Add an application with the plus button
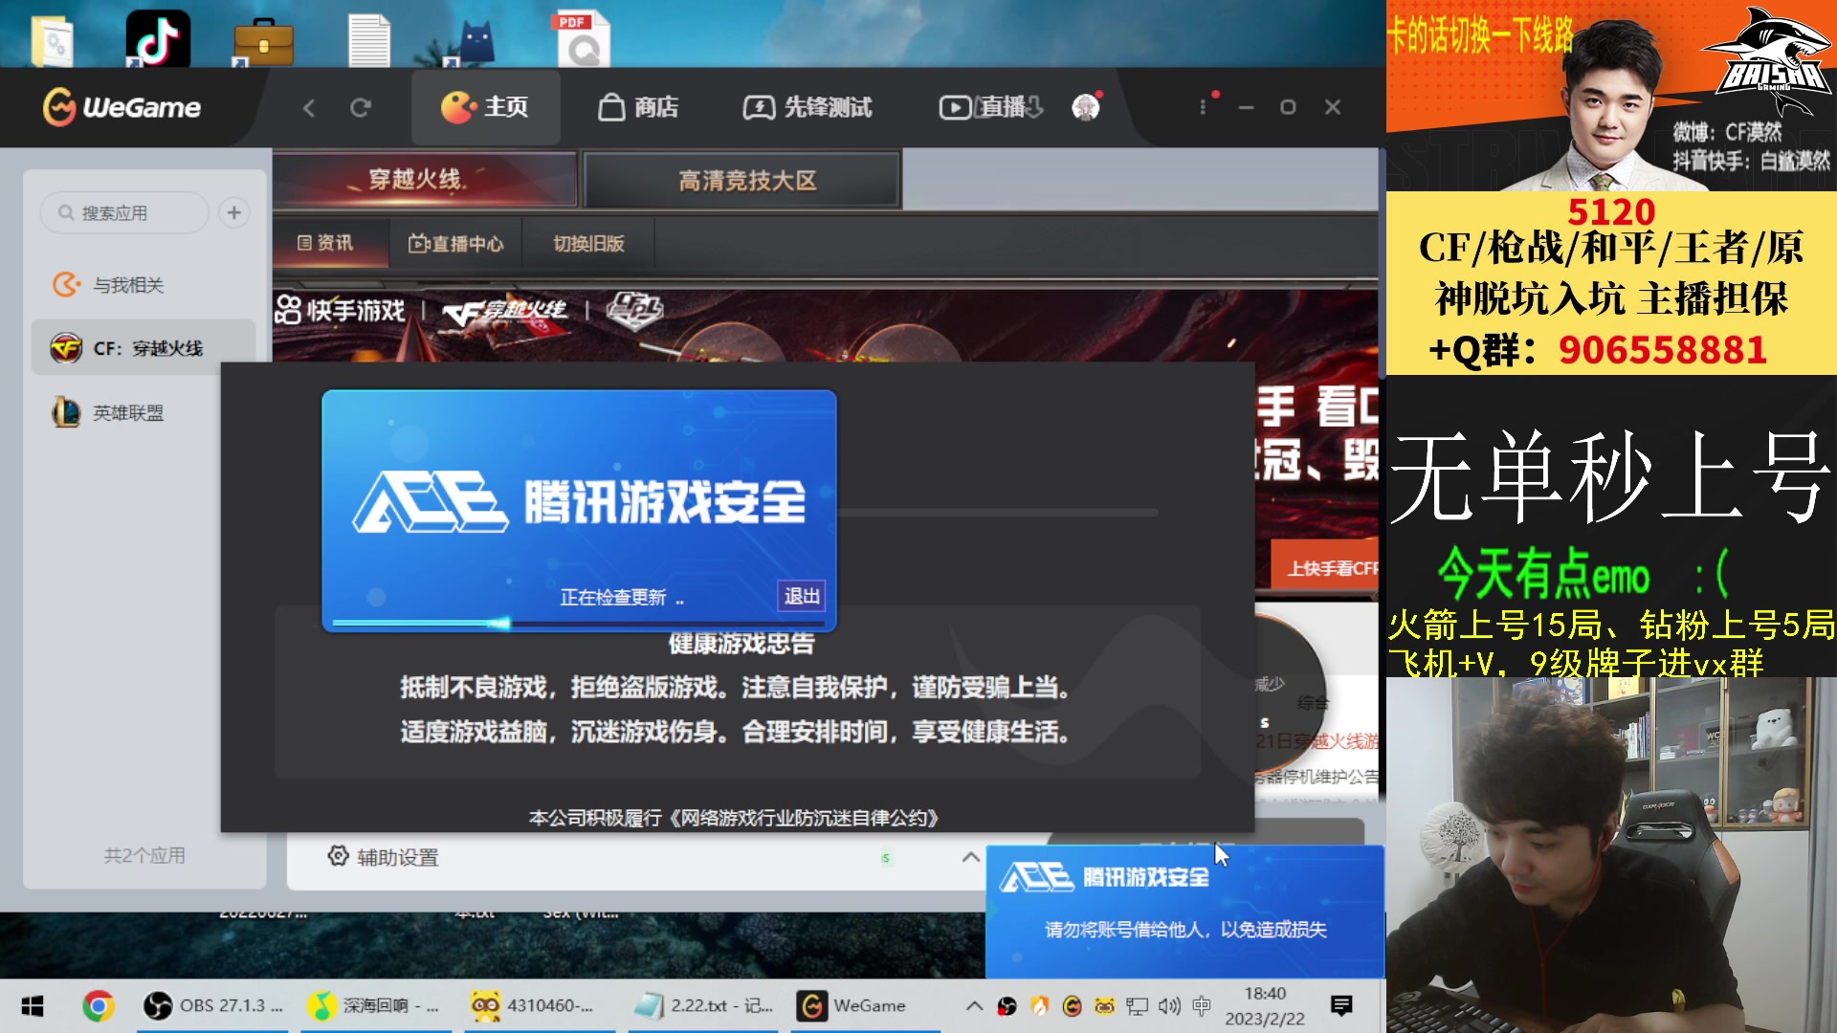The height and width of the screenshot is (1033, 1837). (233, 212)
